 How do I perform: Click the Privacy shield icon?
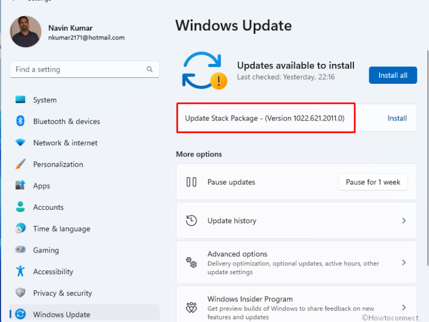20,293
